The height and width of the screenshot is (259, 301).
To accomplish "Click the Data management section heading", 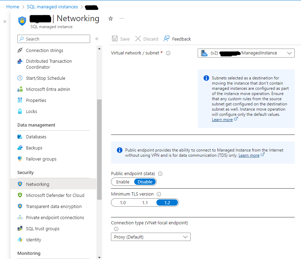I will (36, 125).
